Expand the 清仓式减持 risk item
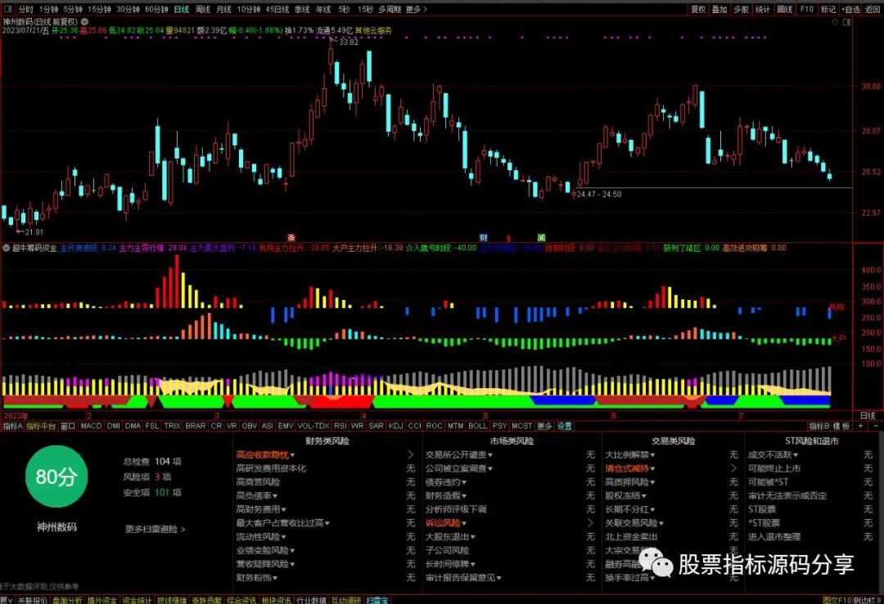The image size is (884, 604). (x=630, y=468)
